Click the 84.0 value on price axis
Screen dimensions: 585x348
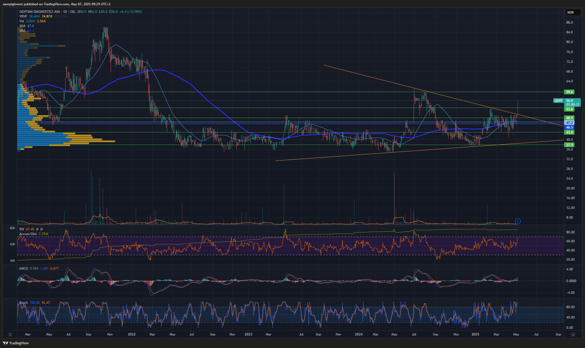(x=569, y=32)
